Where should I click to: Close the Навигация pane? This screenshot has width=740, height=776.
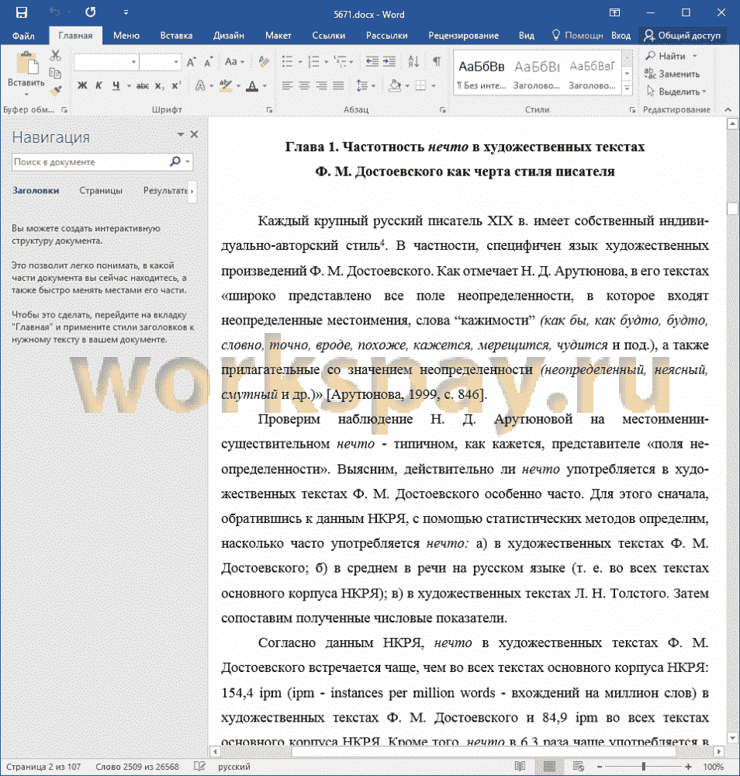[x=194, y=134]
